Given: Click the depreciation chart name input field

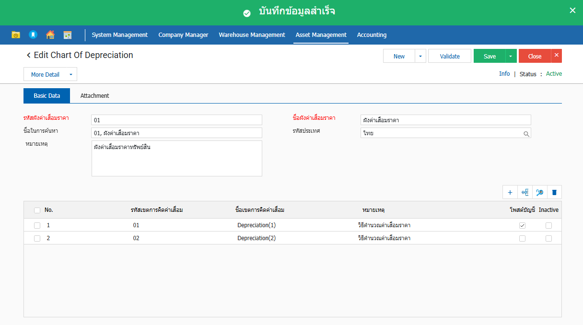Looking at the screenshot, I should tap(445, 120).
